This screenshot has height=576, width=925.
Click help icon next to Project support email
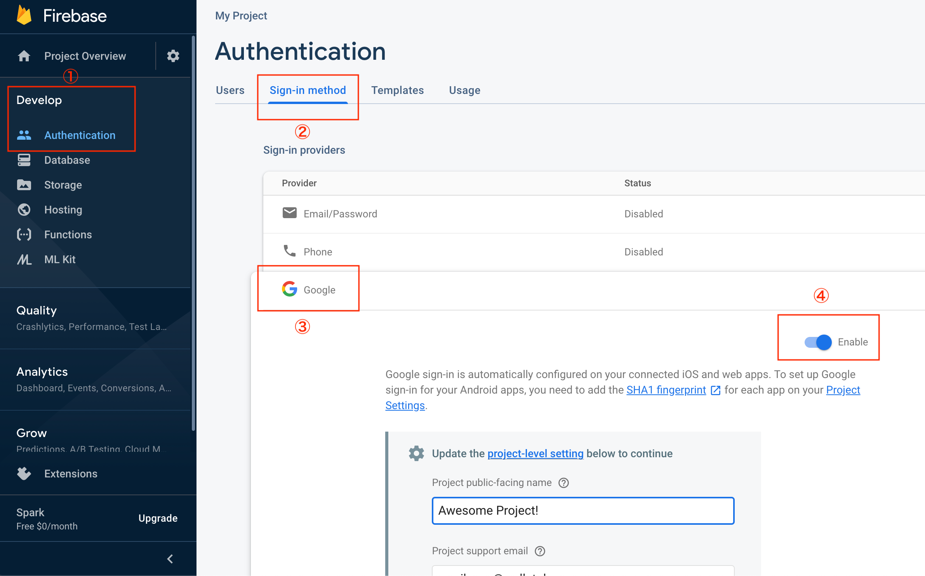(540, 551)
